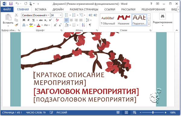Click the touch/mouse mode icon

point(30,4)
